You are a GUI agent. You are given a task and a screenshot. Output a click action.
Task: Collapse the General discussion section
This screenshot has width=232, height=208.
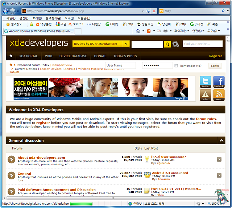pyautogui.click(x=221, y=141)
